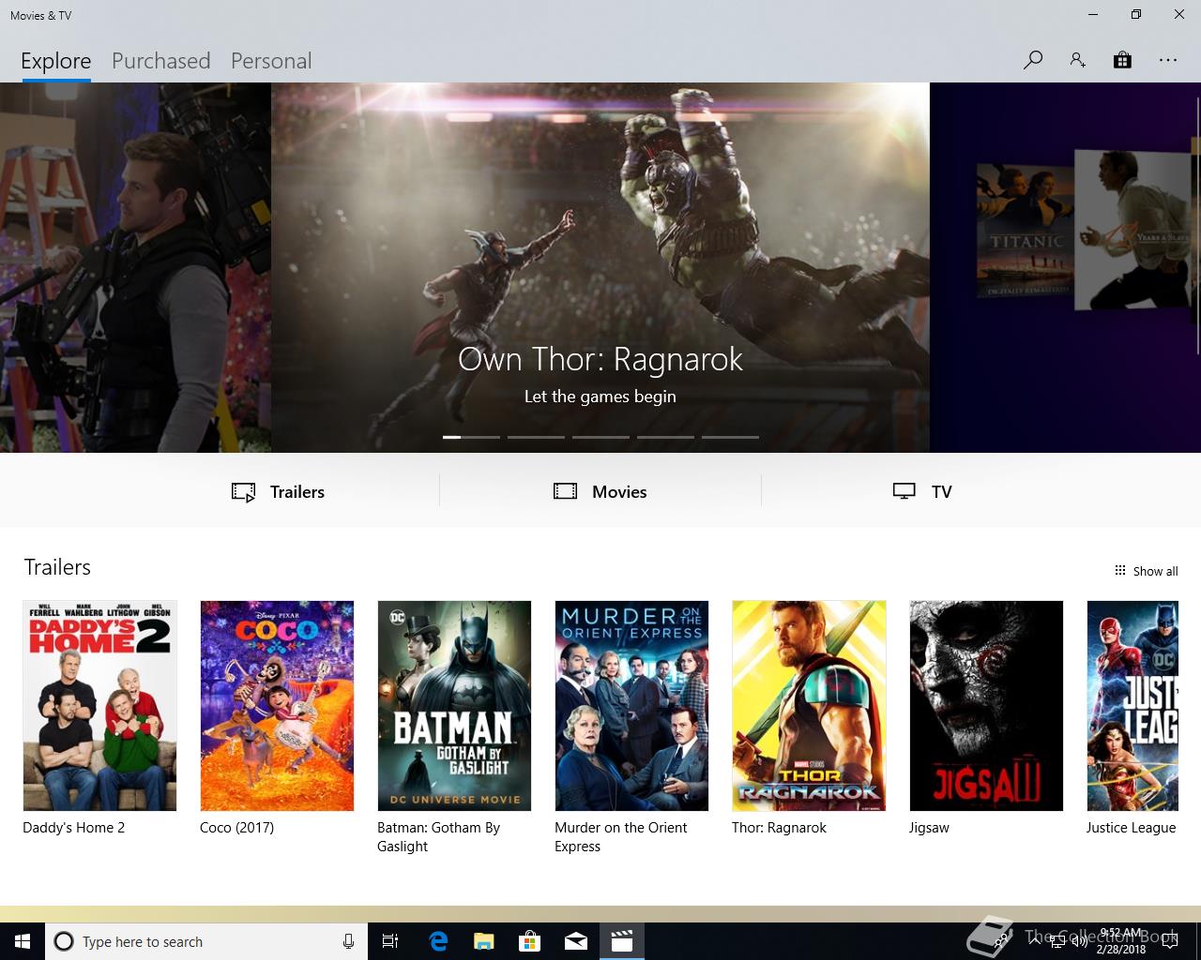
Task: Select the fifth carousel page indicator
Action: pyautogui.click(x=730, y=437)
